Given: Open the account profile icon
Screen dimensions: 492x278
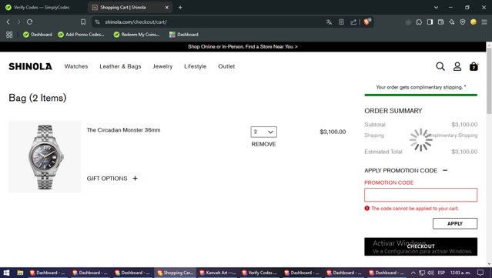Looking at the screenshot, I should [x=457, y=66].
